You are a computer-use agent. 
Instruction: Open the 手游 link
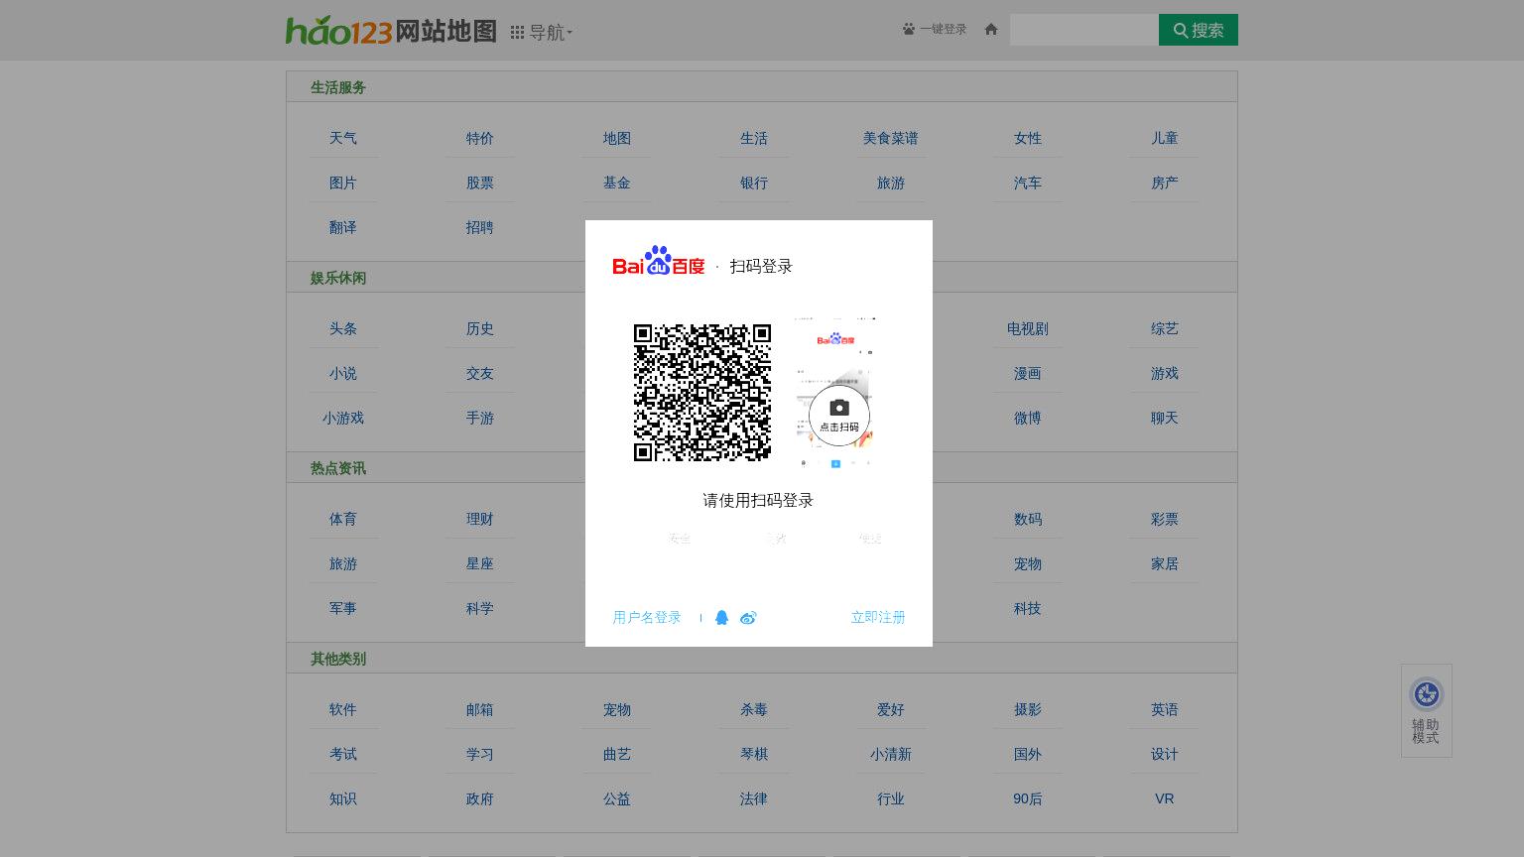[480, 418]
